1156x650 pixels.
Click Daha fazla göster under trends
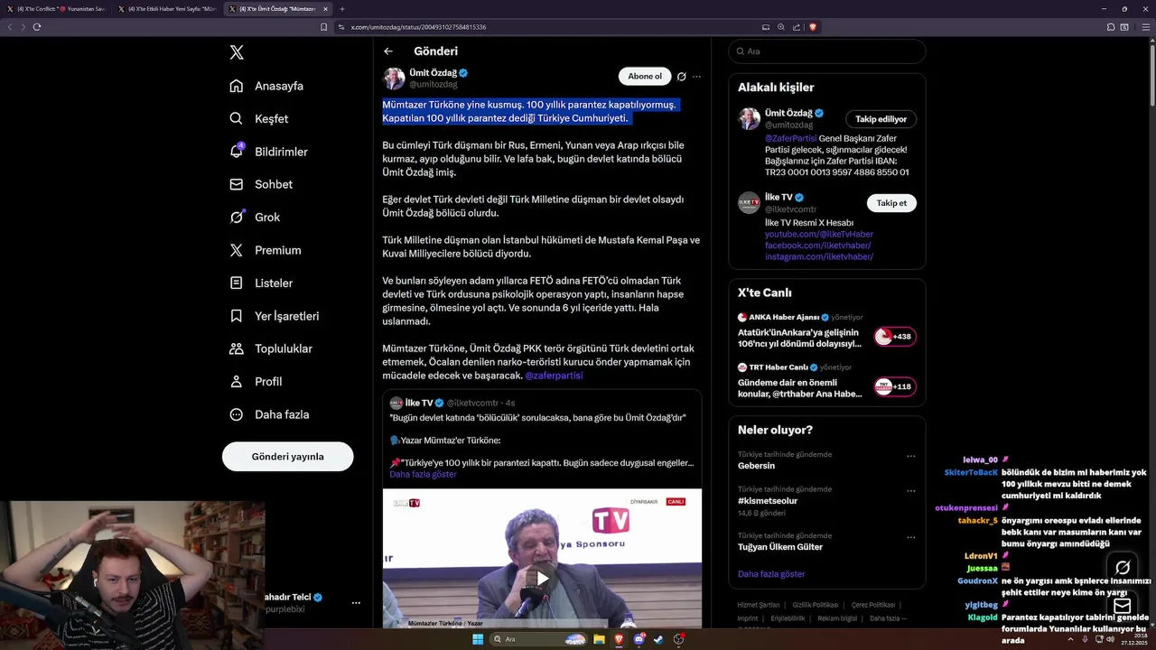(x=771, y=574)
